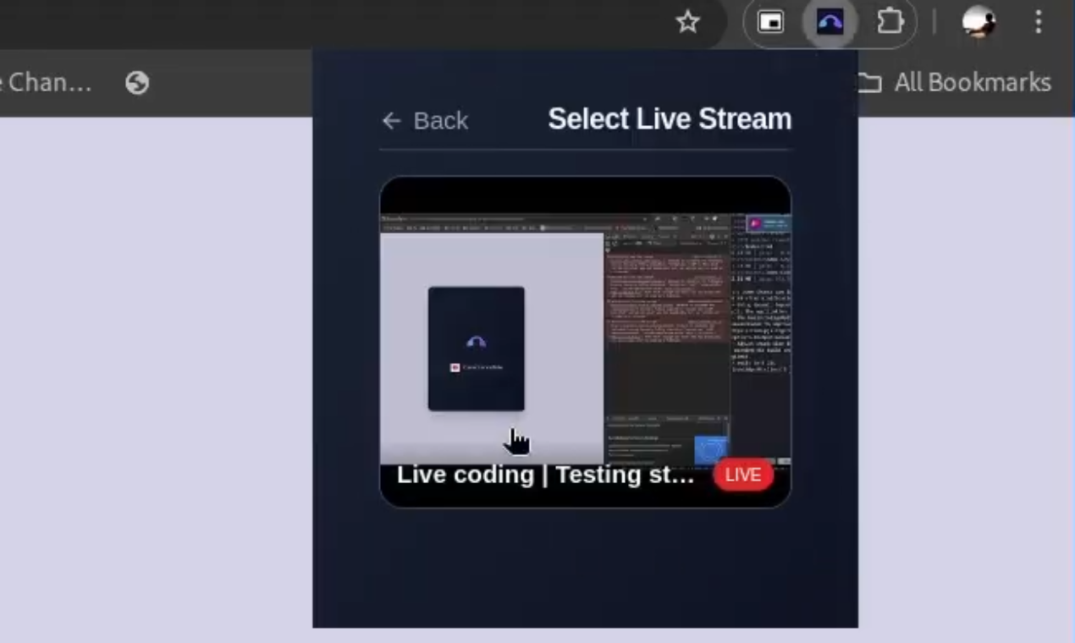This screenshot has width=1075, height=643.
Task: Click the back arrow in the extension popup
Action: (x=391, y=121)
